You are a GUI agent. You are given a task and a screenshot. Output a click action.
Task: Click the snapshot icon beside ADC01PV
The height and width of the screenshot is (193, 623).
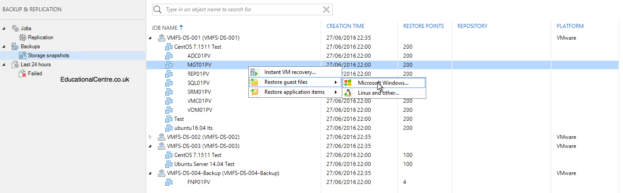[169, 56]
